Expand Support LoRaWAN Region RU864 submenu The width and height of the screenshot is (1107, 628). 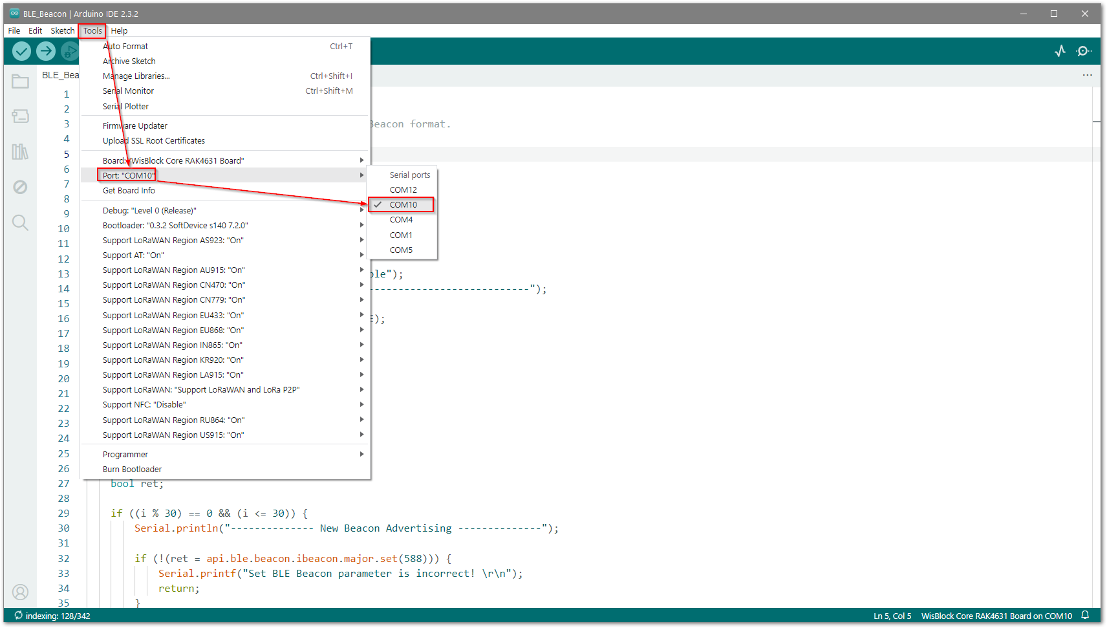click(224, 420)
